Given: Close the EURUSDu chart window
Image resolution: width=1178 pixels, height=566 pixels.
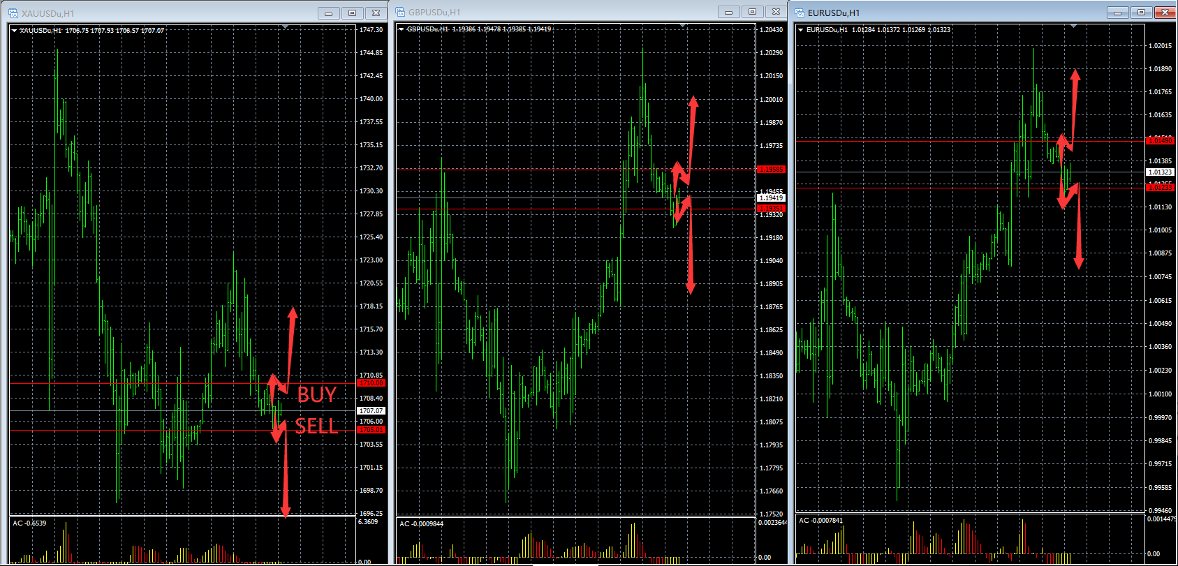Looking at the screenshot, I should [1165, 13].
